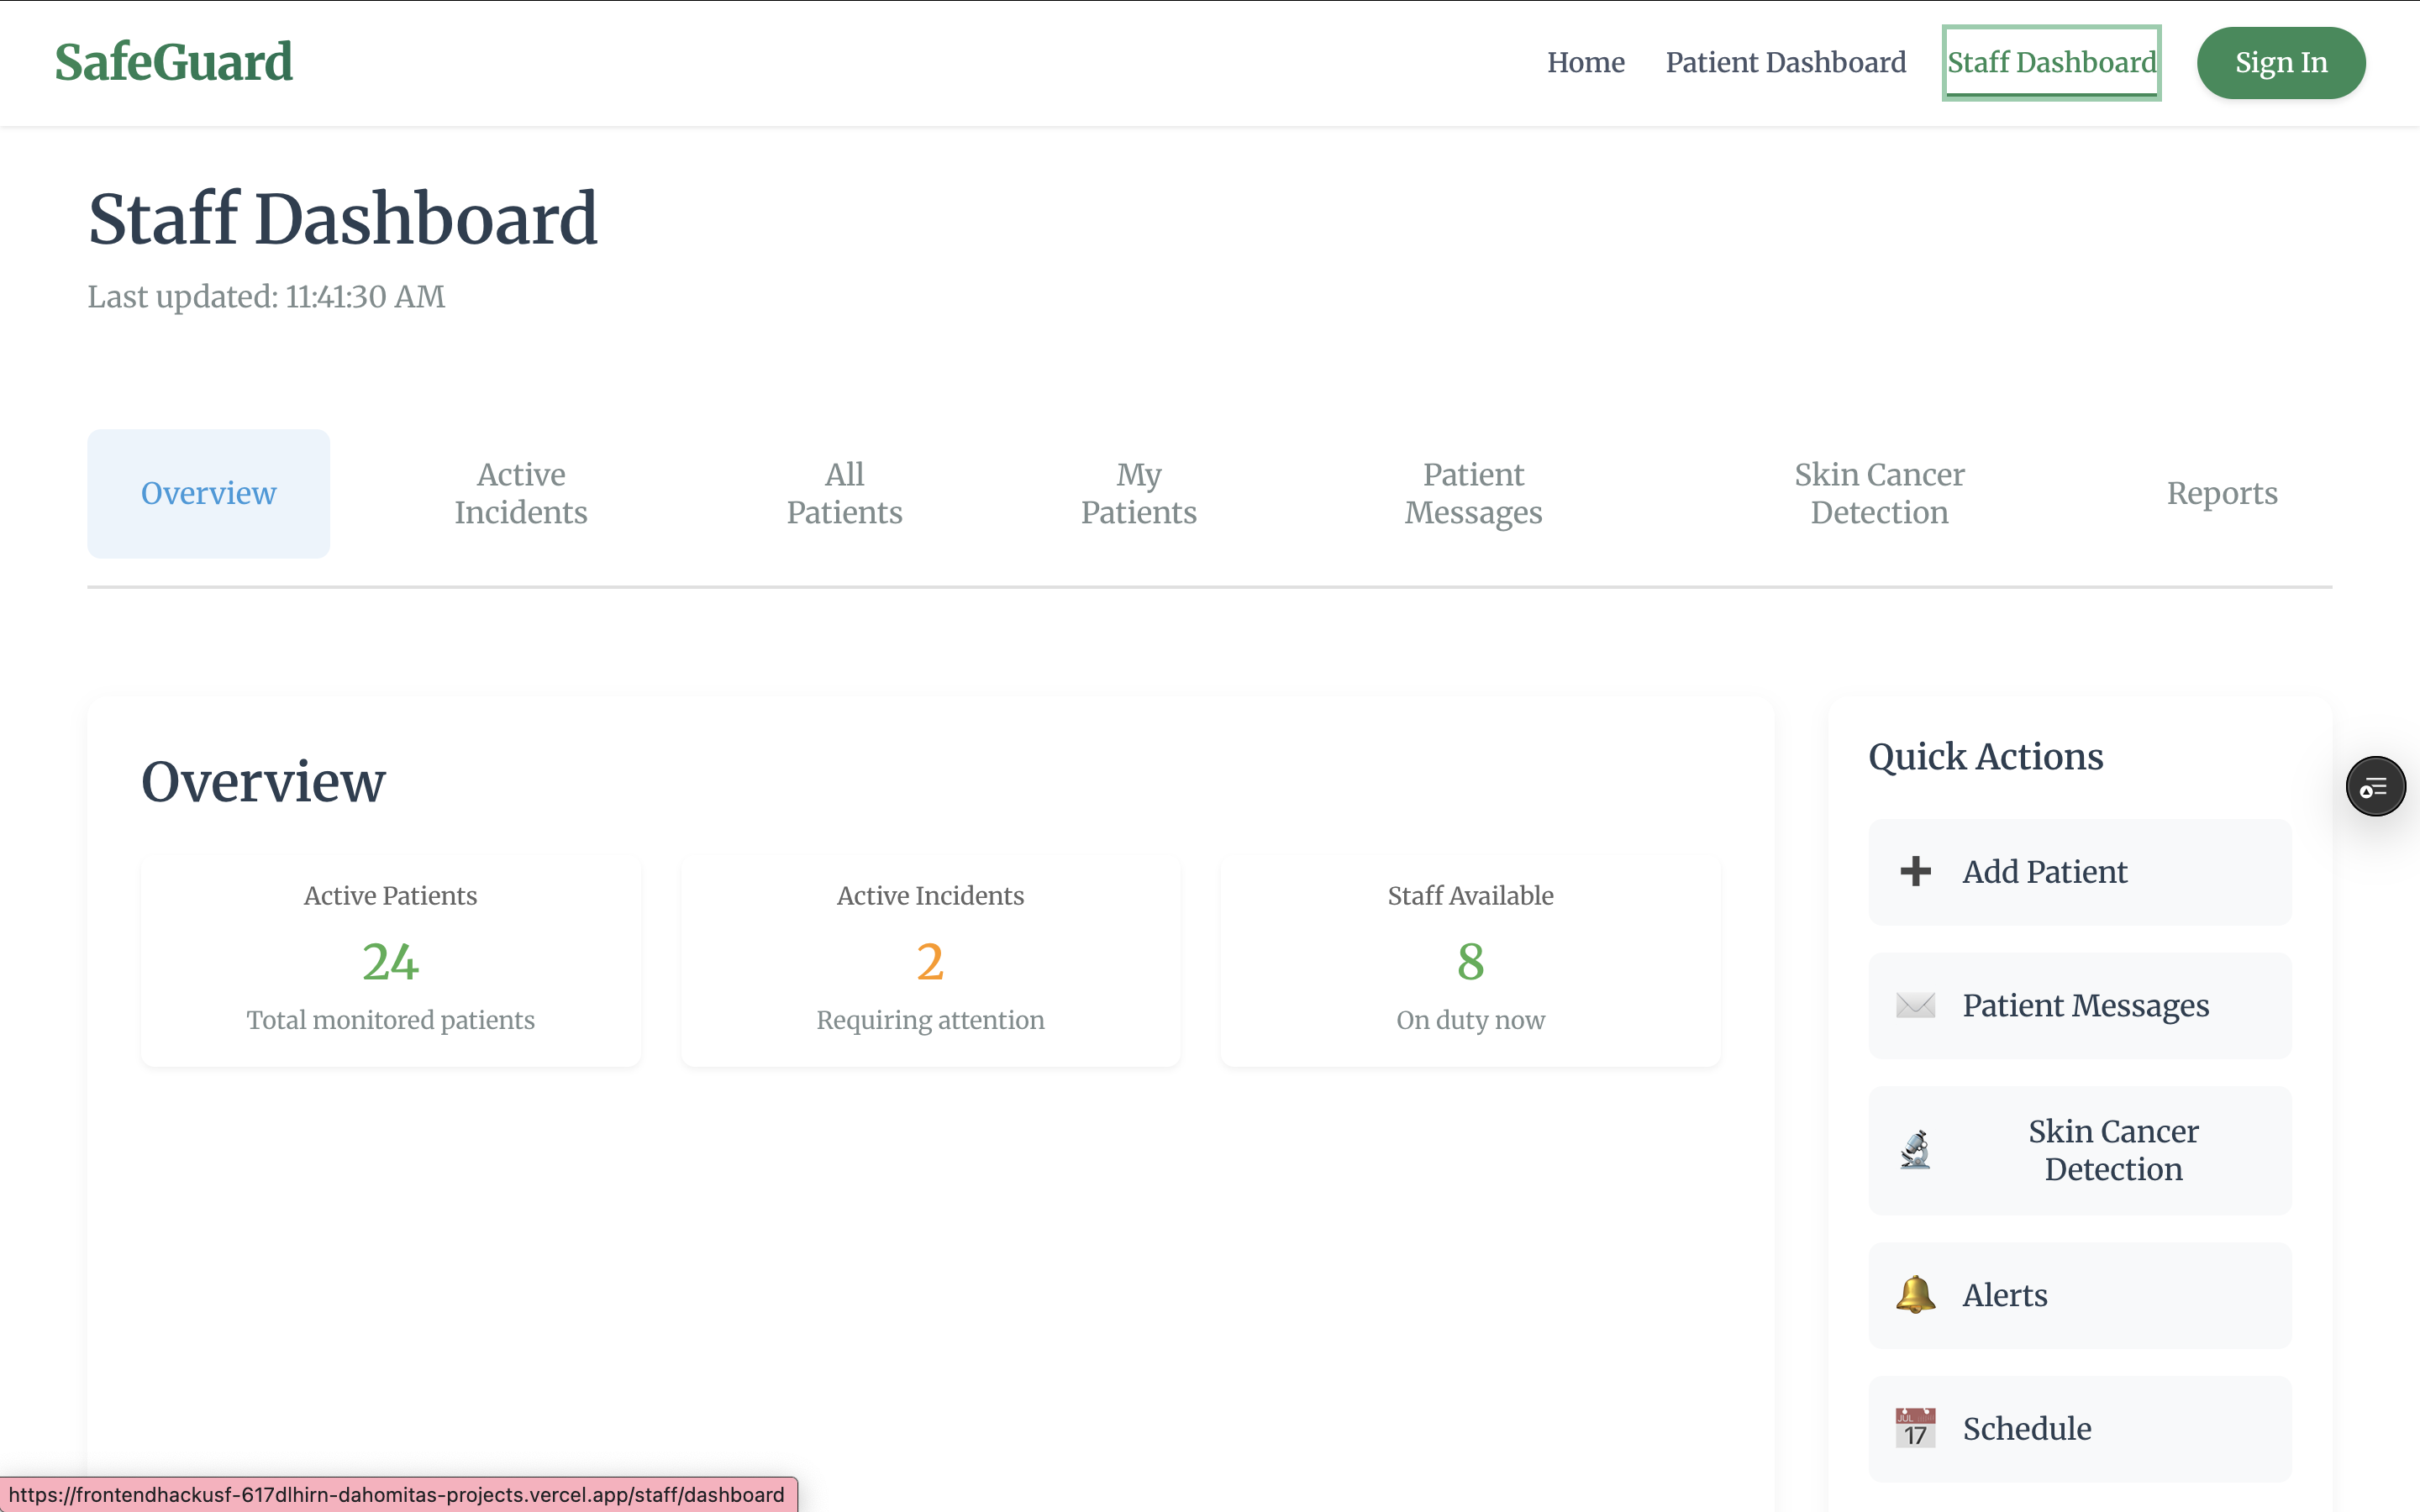Click the Staff Available stat card
Screen dimensions: 2420x1512
(x=1470, y=958)
